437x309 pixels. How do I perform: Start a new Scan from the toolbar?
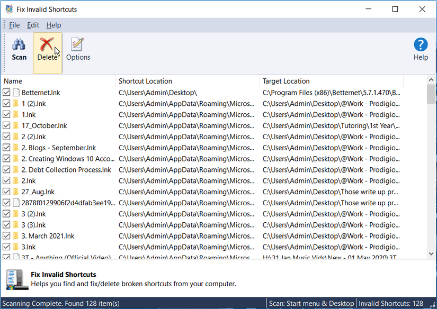point(19,48)
